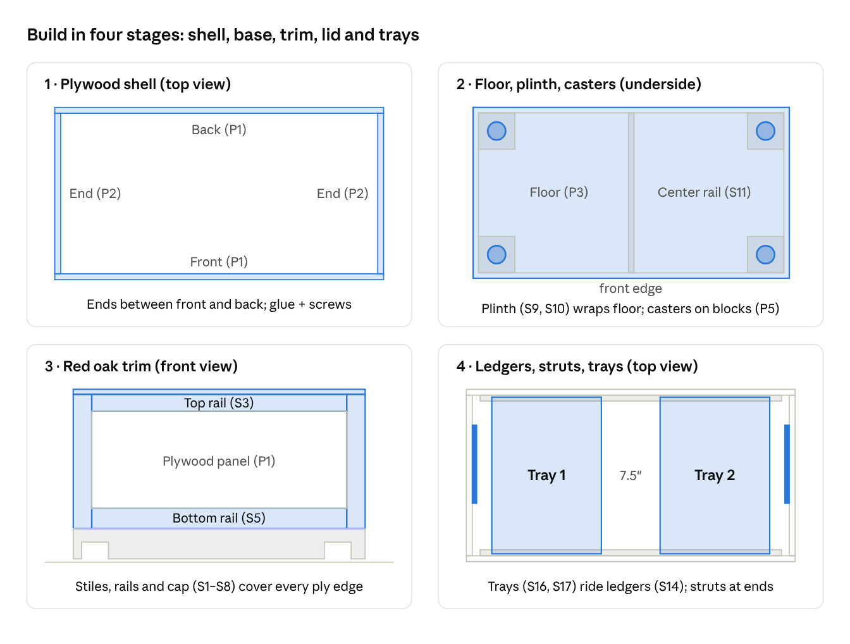Click the caption starting "Plinth (S9, S10) wraps floor"
This screenshot has width=850, height=644.
630,309
